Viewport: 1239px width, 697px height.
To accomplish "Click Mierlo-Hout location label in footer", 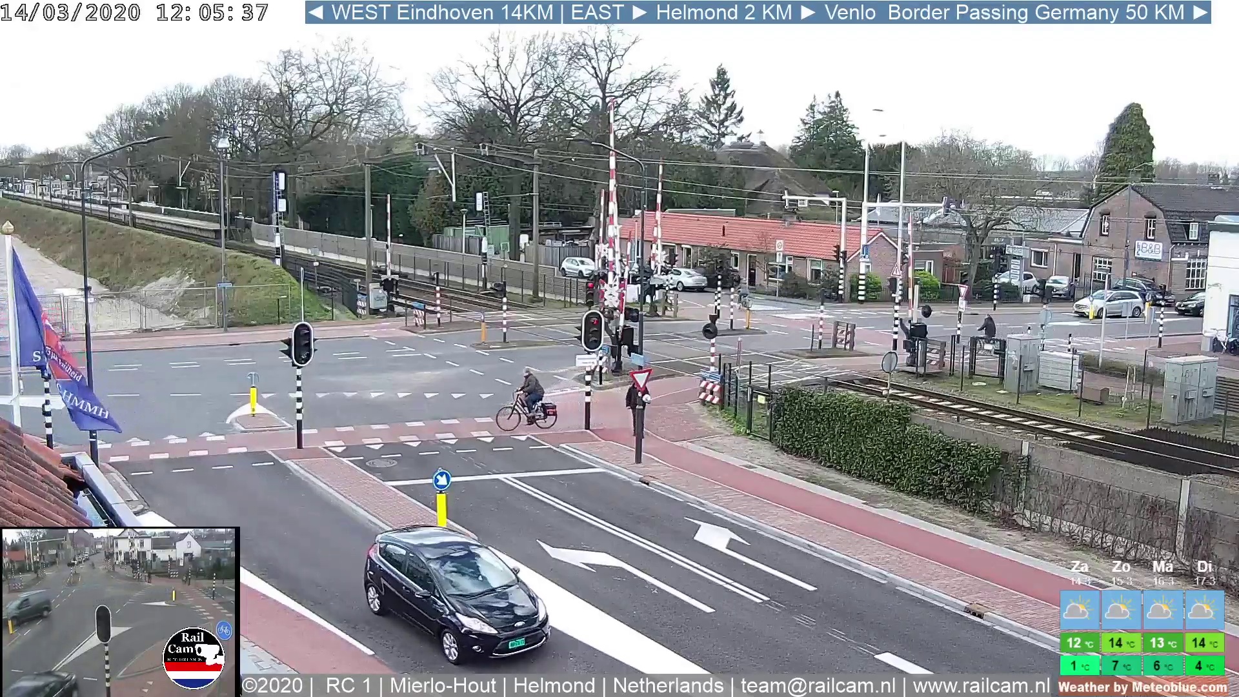I will point(443,685).
